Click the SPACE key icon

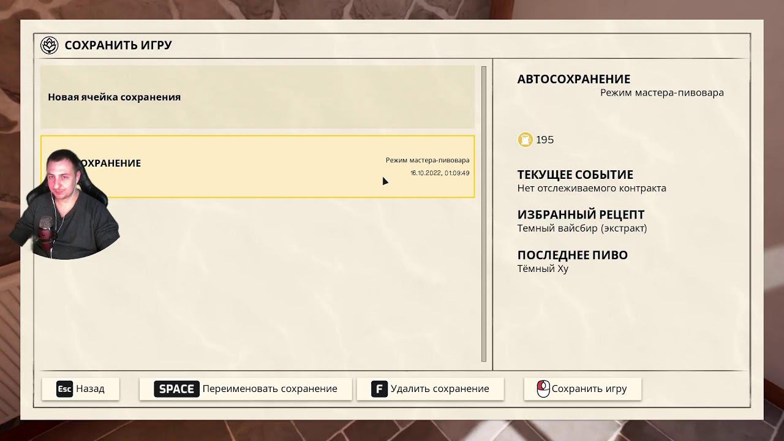[x=176, y=389]
